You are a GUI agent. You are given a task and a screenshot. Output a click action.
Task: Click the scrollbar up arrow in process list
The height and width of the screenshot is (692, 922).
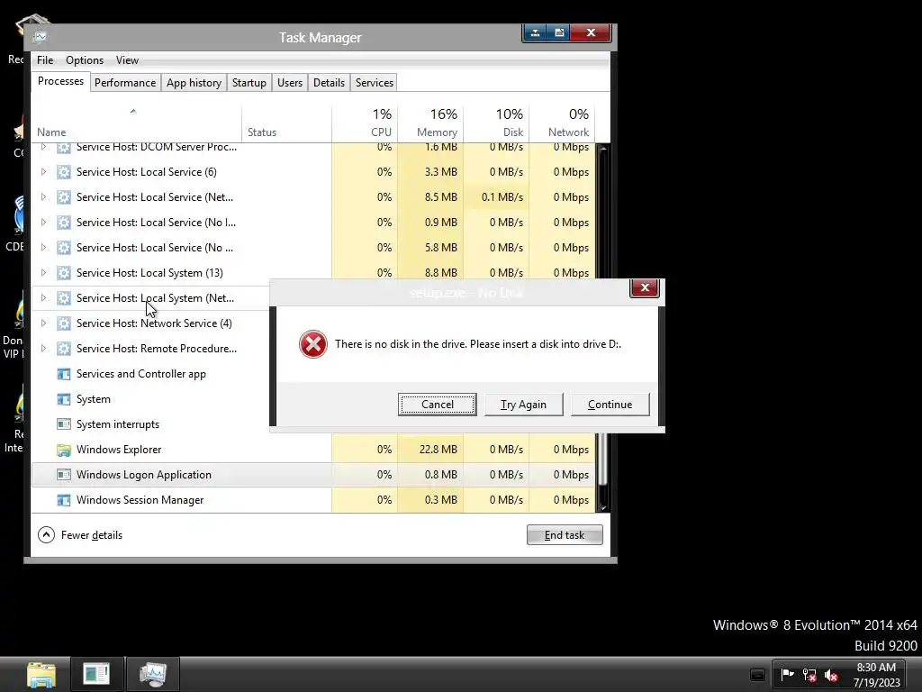coord(602,149)
